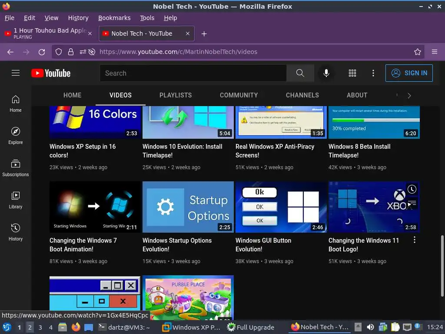Open Windows XP Setup in 16 colors video title
Image resolution: width=445 pixels, height=334 pixels.
83,151
